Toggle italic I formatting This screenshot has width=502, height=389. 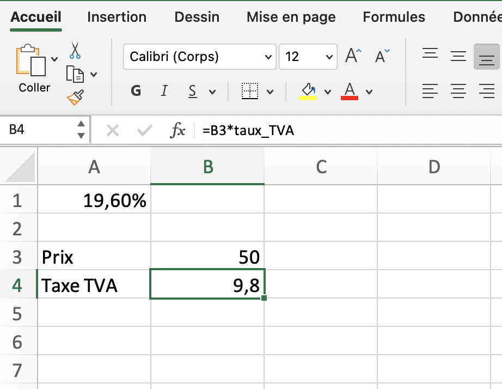coord(164,91)
